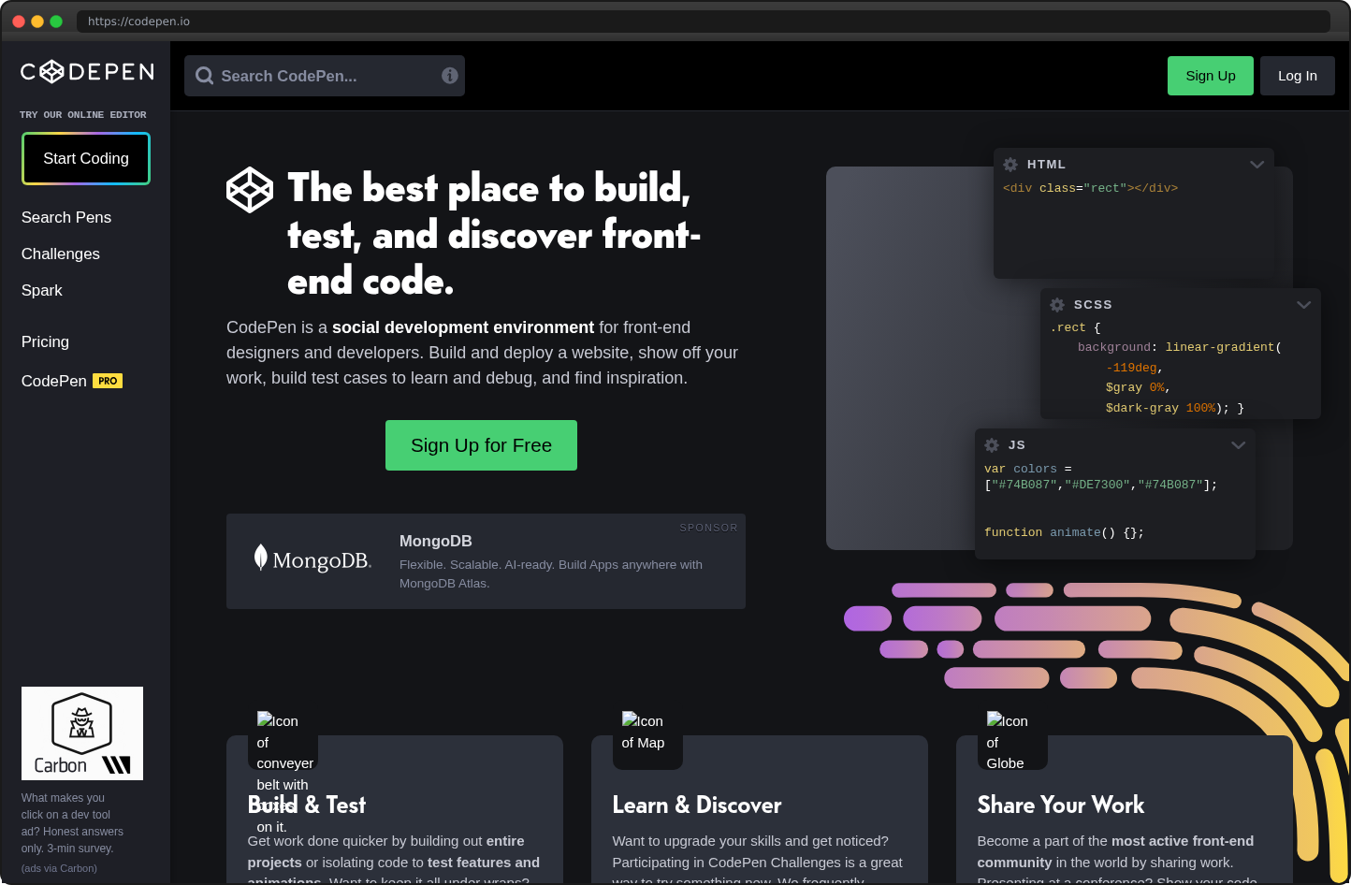Click the cube icon beside the hero heading

click(249, 190)
